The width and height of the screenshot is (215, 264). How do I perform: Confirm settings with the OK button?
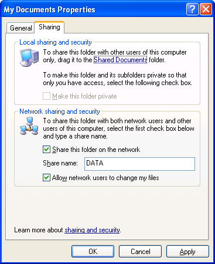(93, 252)
